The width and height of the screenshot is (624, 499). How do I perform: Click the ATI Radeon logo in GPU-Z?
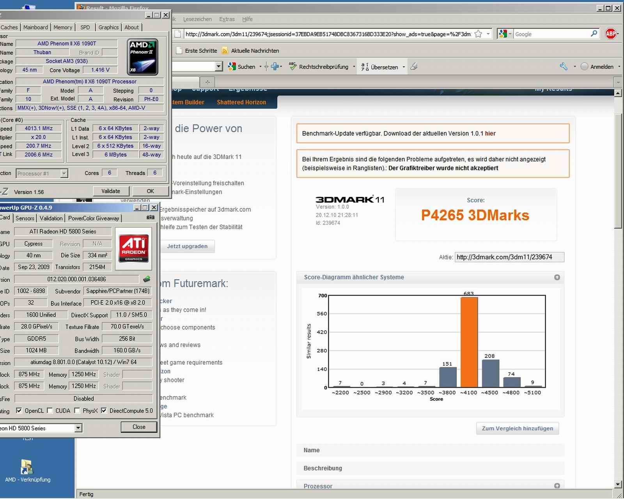(134, 248)
